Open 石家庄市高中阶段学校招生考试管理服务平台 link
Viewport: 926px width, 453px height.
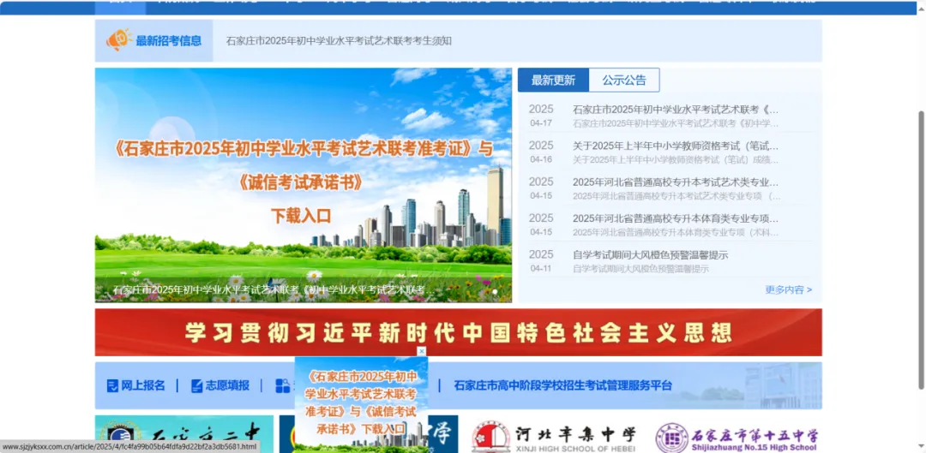point(562,385)
